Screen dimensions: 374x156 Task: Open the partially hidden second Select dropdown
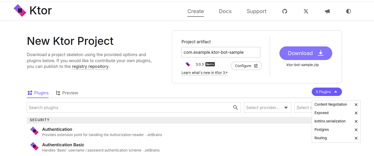(303, 107)
